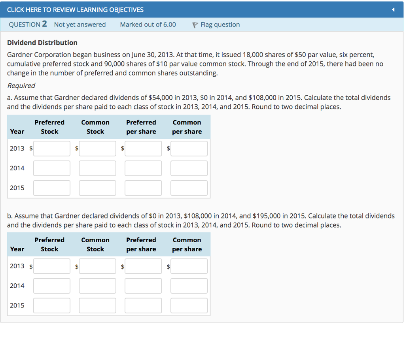Screen dimensions: 405x345
Task: Select 2015 Common per share field in part b
Action: coord(189,305)
